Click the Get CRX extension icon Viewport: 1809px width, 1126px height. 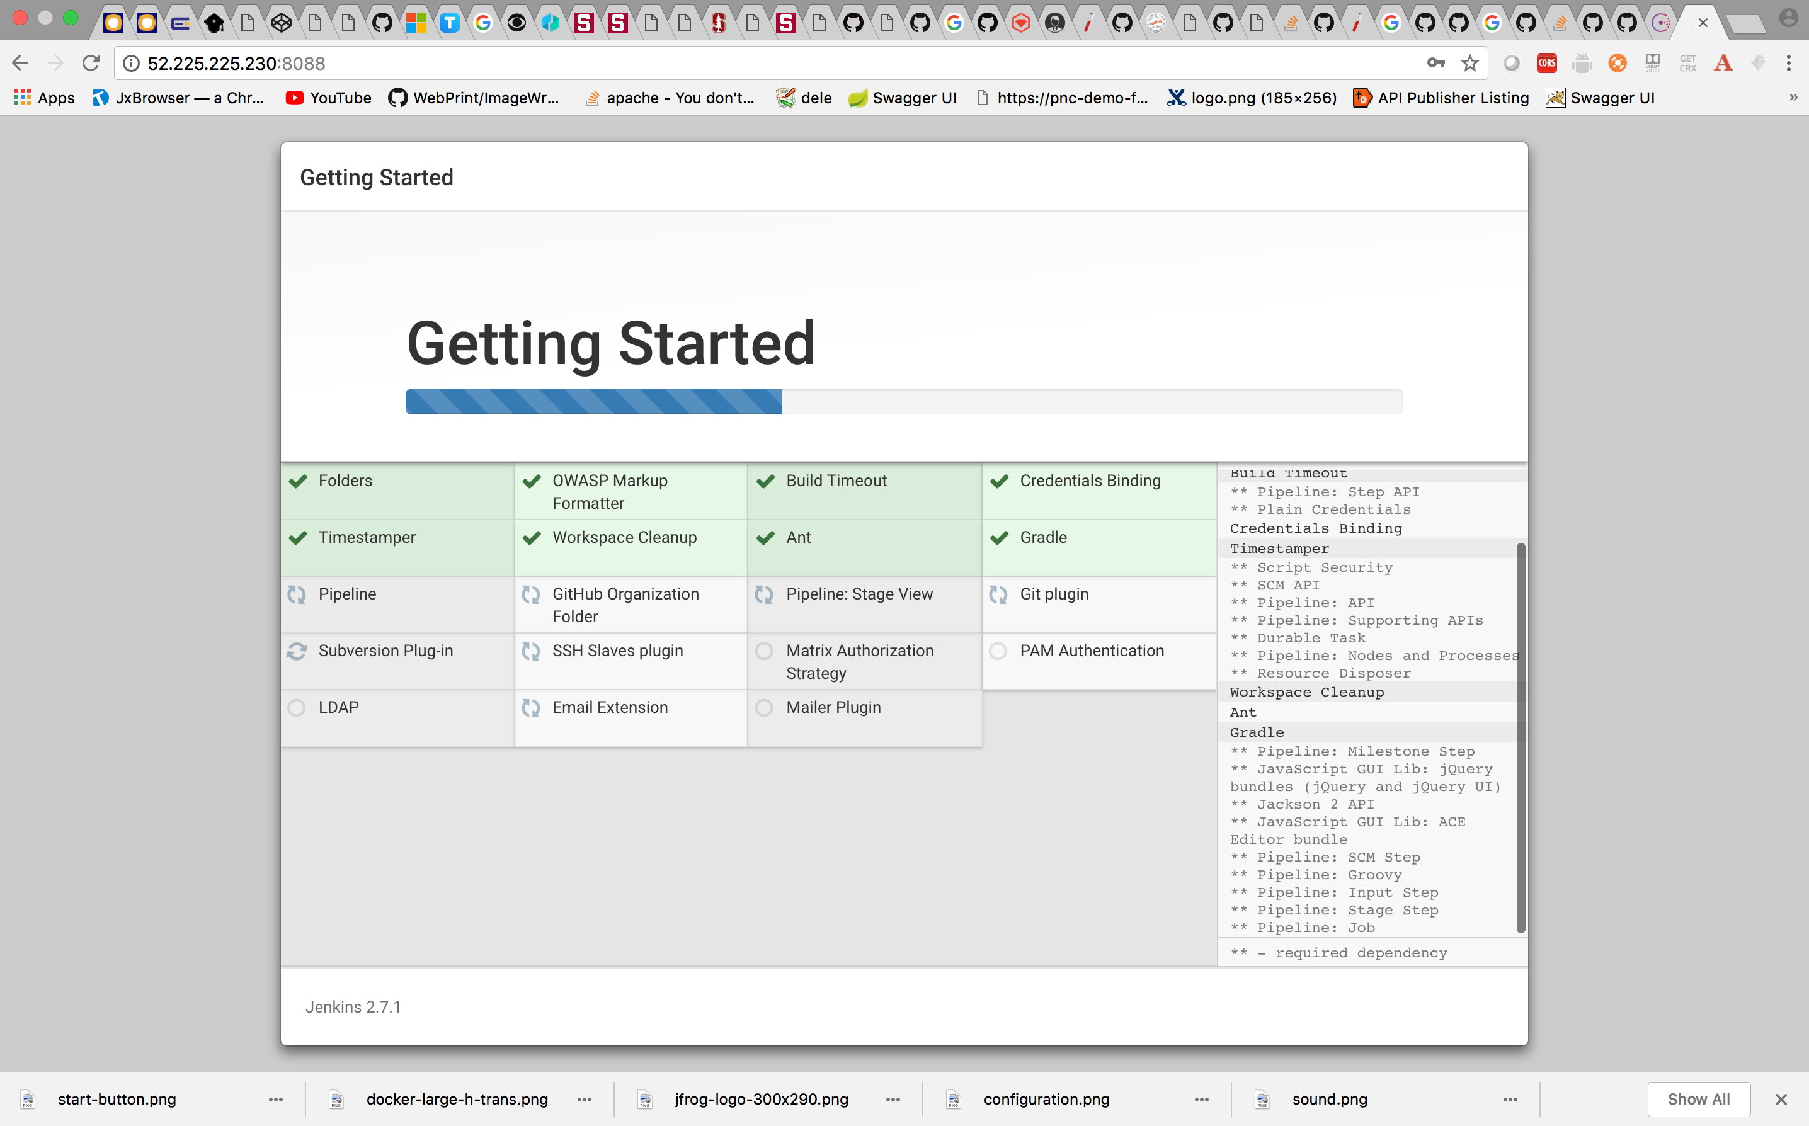click(1687, 64)
